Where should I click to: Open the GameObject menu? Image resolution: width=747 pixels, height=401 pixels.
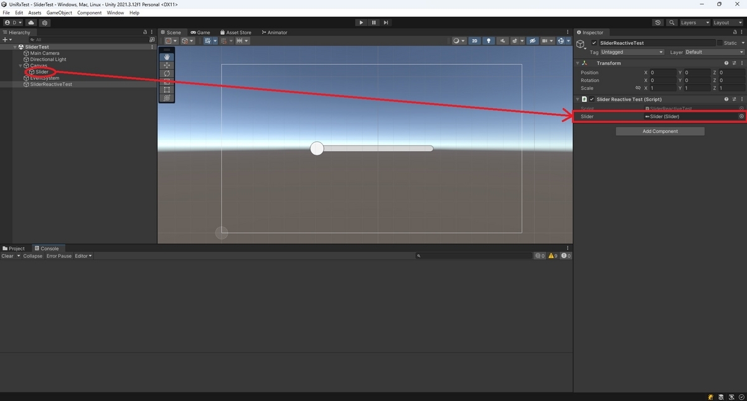pos(59,12)
